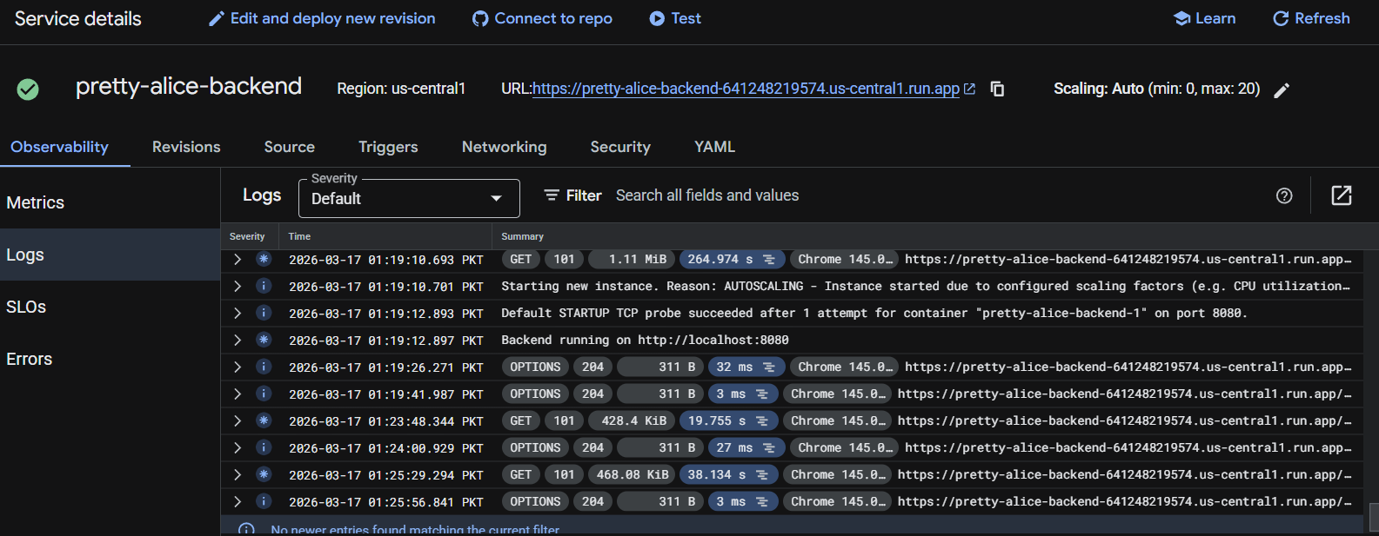
Task: Click Region: us-central1 text
Action: pos(401,89)
